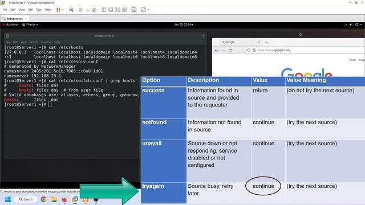
Task: Click Firefox forward arrow button
Action: [224, 50]
